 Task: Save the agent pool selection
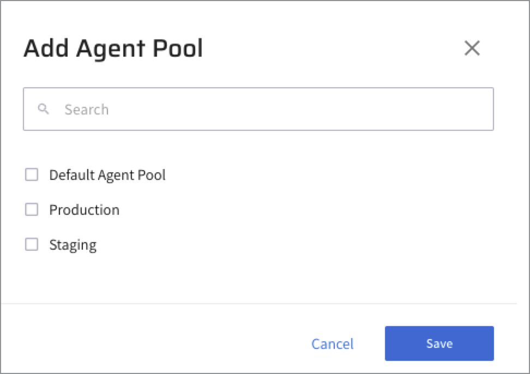coord(439,343)
